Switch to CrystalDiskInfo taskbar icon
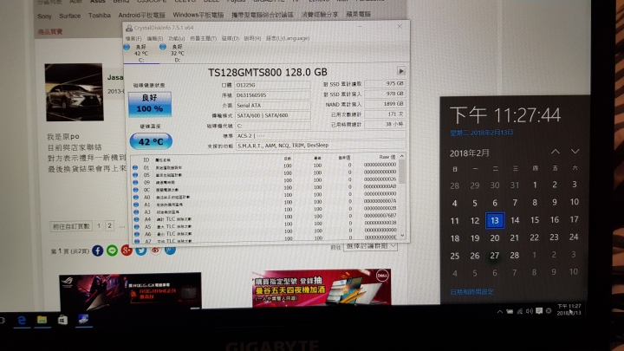624x351 pixels. pyautogui.click(x=83, y=319)
